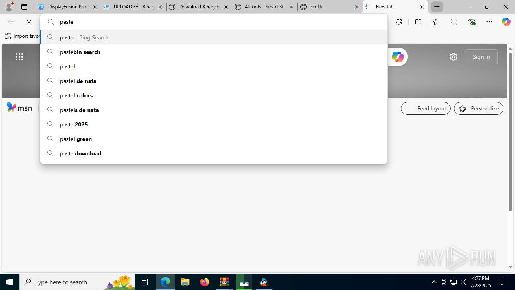The width and height of the screenshot is (515, 290).
Task: Choose 'pasteis de nata' suggestion
Action: tap(214, 110)
